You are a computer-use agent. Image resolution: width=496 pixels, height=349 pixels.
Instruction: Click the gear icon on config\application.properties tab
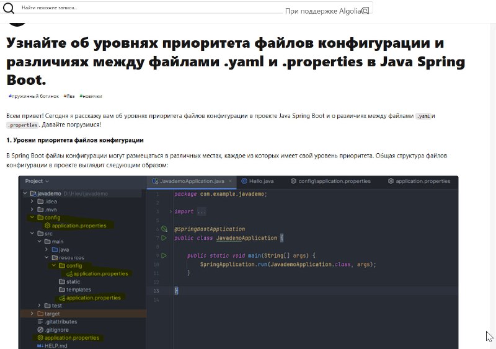pos(293,181)
